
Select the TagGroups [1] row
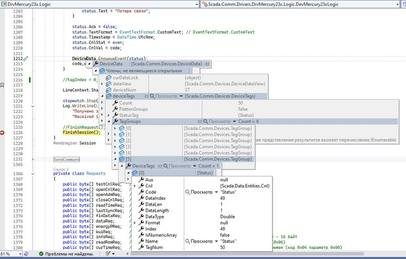pyautogui.click(x=183, y=135)
